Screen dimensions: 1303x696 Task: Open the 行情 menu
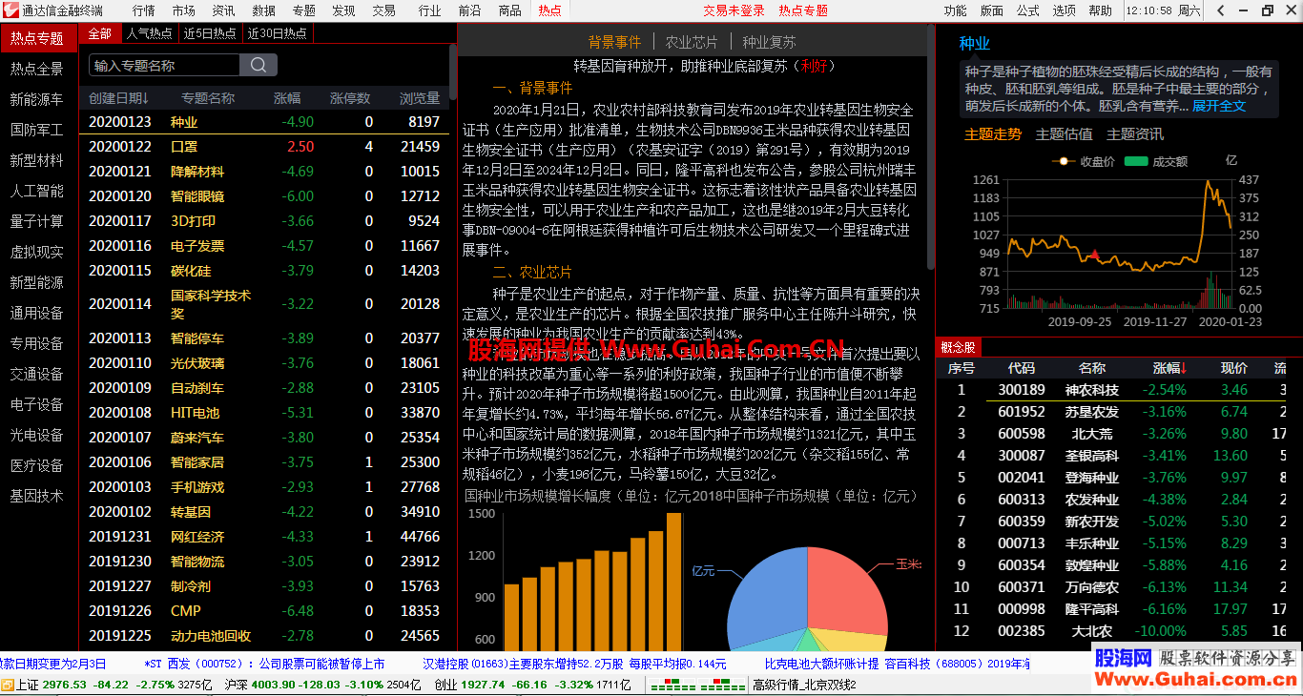pyautogui.click(x=144, y=10)
